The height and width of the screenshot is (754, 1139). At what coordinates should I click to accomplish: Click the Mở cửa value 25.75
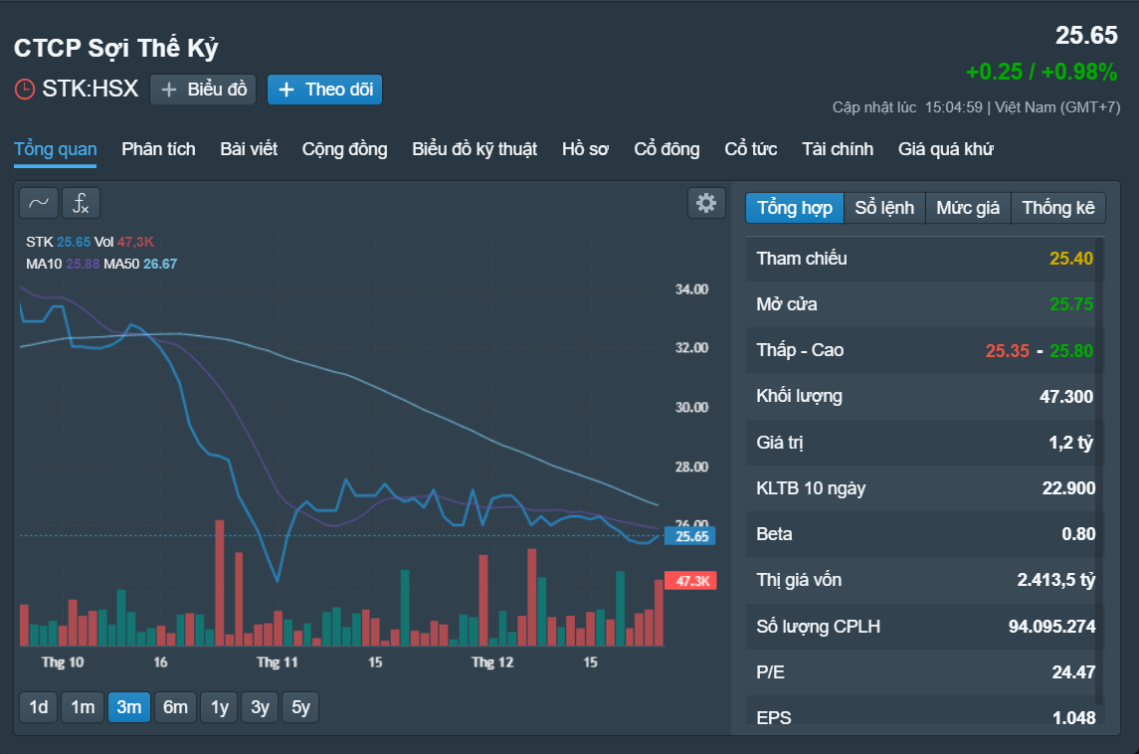click(x=1070, y=304)
